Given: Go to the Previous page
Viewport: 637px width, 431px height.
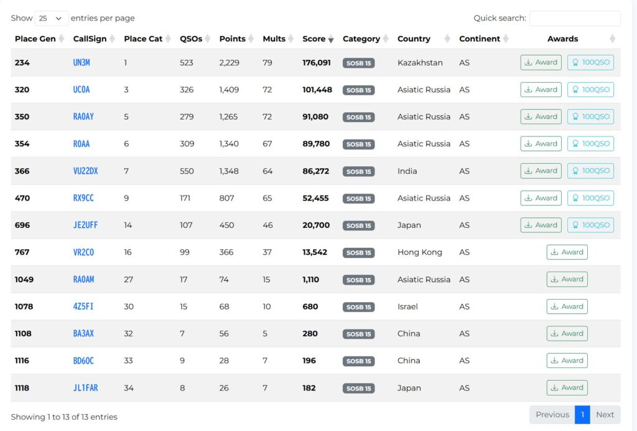Looking at the screenshot, I should (552, 415).
